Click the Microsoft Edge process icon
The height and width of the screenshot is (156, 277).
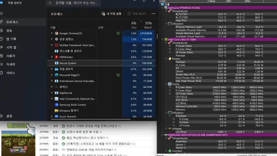56,75
